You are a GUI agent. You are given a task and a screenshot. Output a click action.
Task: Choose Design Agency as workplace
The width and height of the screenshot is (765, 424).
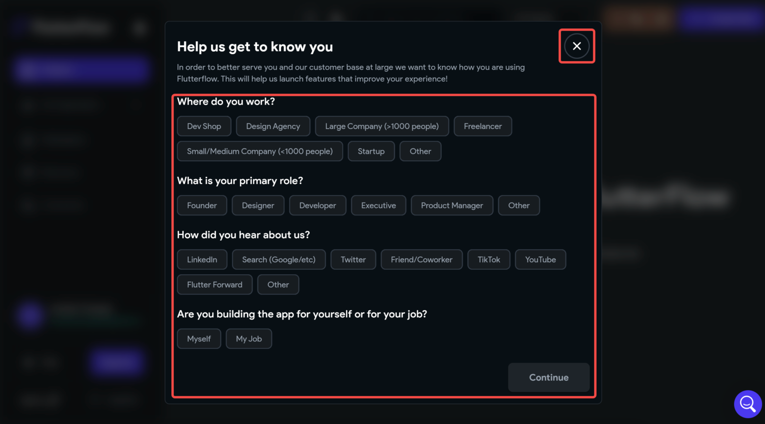pos(273,126)
